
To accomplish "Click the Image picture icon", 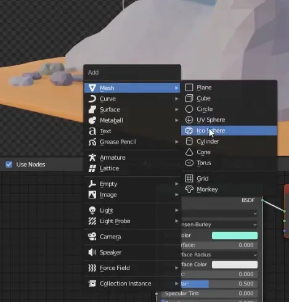I will coord(92,195).
